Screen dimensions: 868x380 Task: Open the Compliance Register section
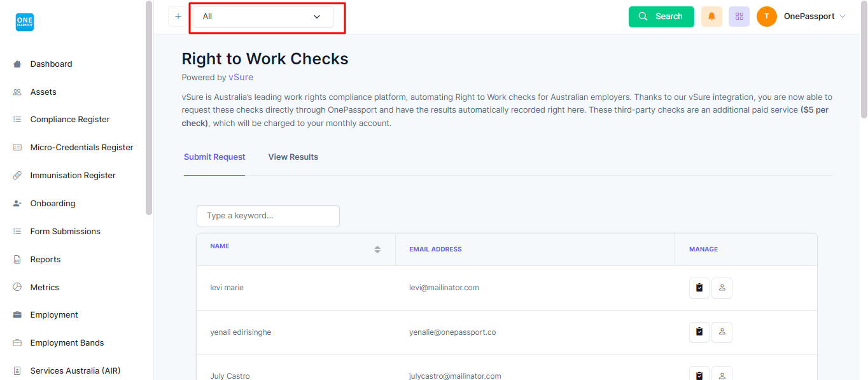pyautogui.click(x=70, y=119)
